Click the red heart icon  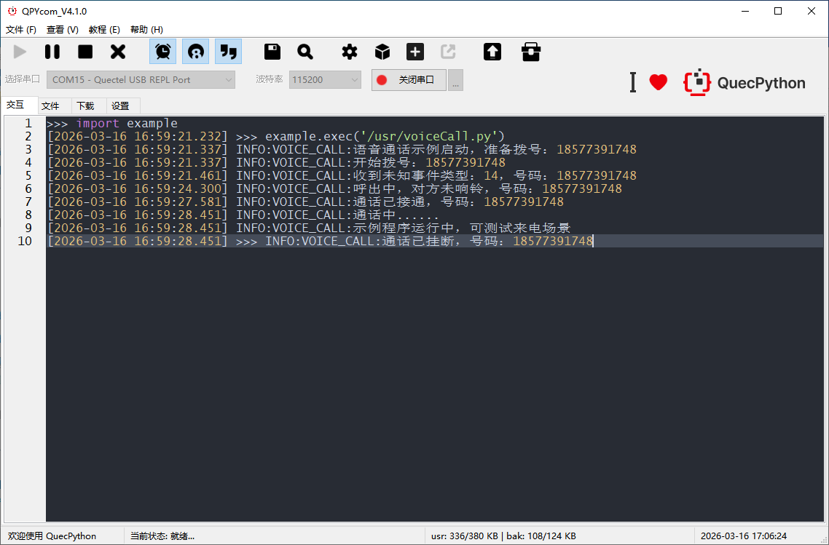coord(658,82)
